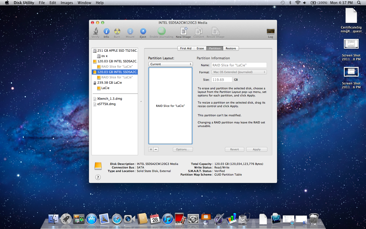Open FaceTime from the Dock

tap(130, 219)
